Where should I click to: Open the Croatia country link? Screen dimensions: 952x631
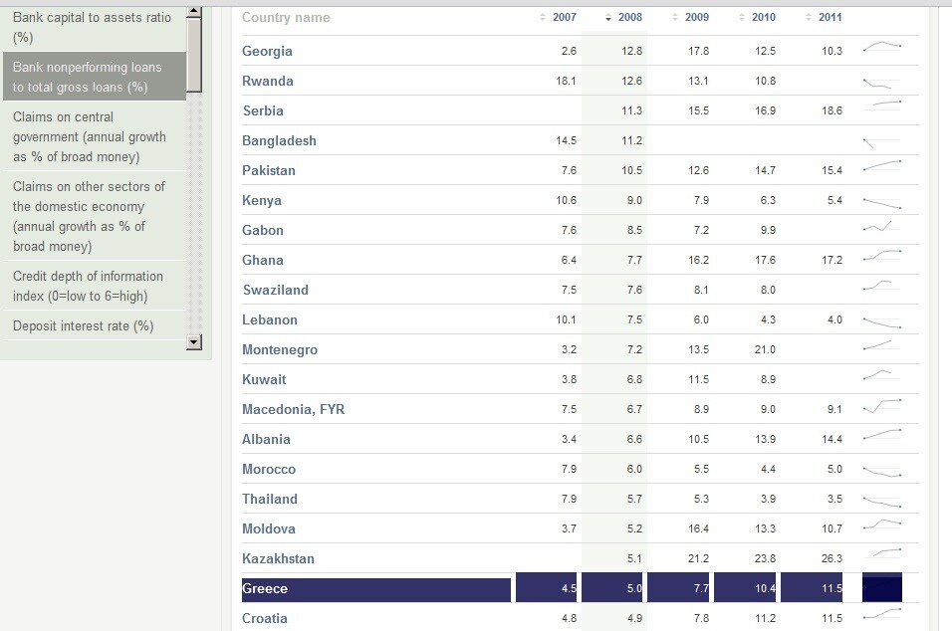click(x=265, y=618)
